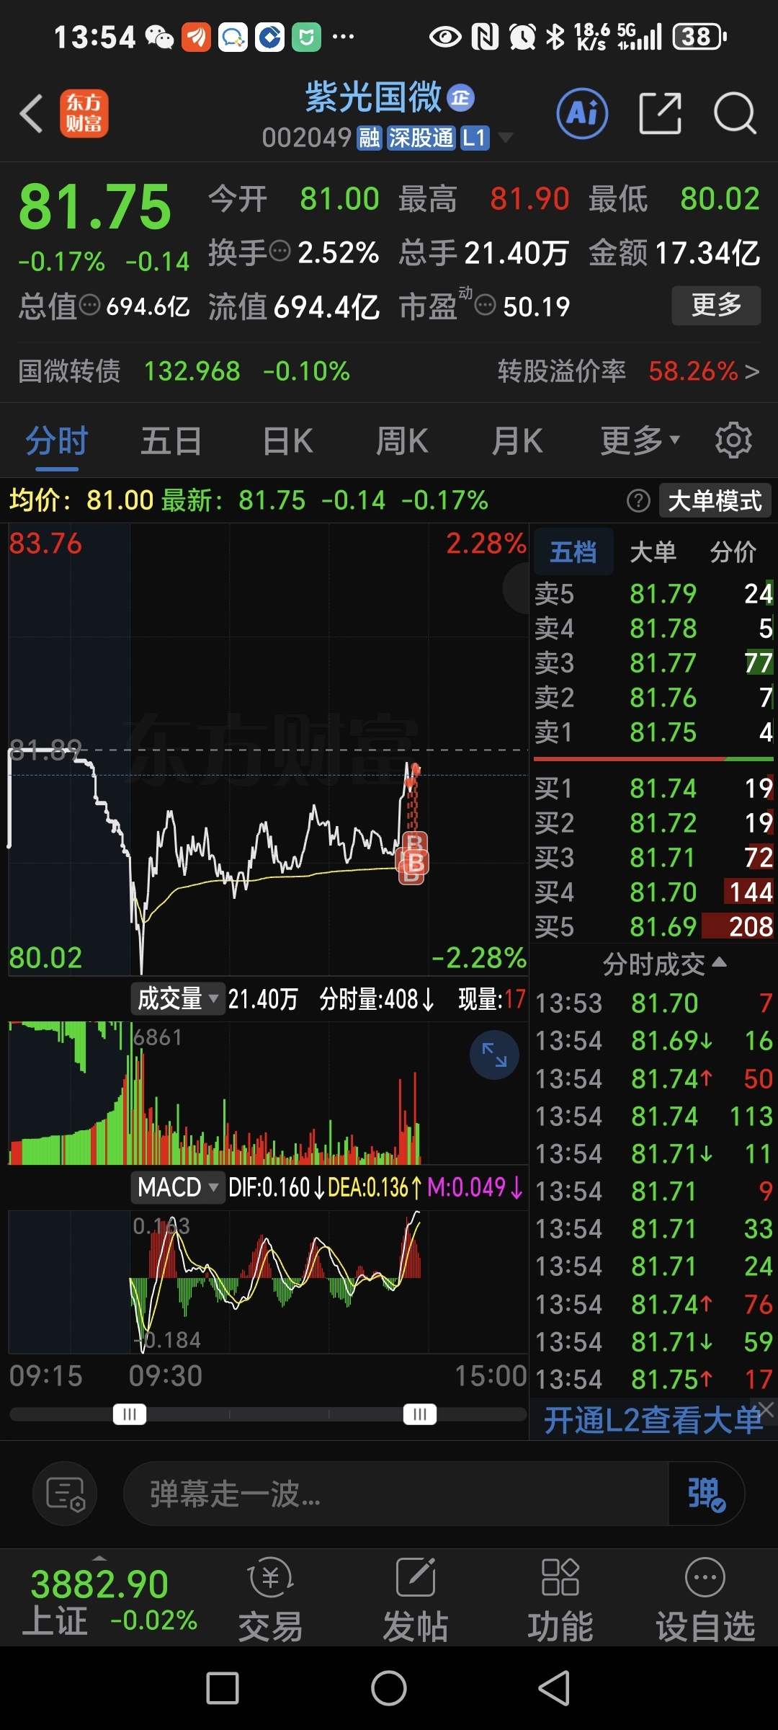Screen dimensions: 778x1730
Task: Open 开通L2查看大单 link
Action: coord(653,1420)
